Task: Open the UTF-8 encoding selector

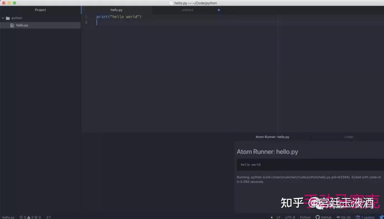Action: click(290, 217)
